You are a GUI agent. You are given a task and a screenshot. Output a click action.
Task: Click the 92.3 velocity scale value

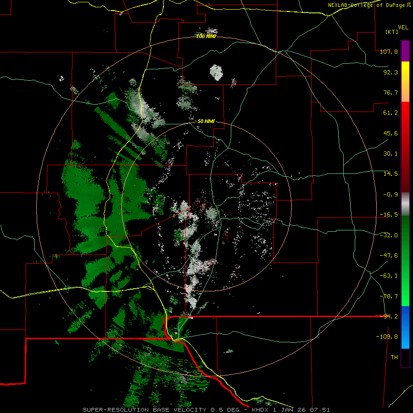[x=391, y=72]
